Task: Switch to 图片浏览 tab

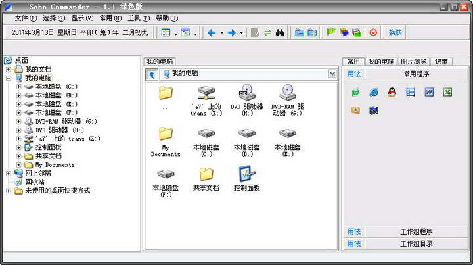Action: pyautogui.click(x=414, y=62)
